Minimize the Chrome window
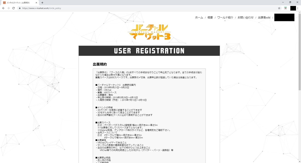The image size is (301, 163). click(283, 2)
